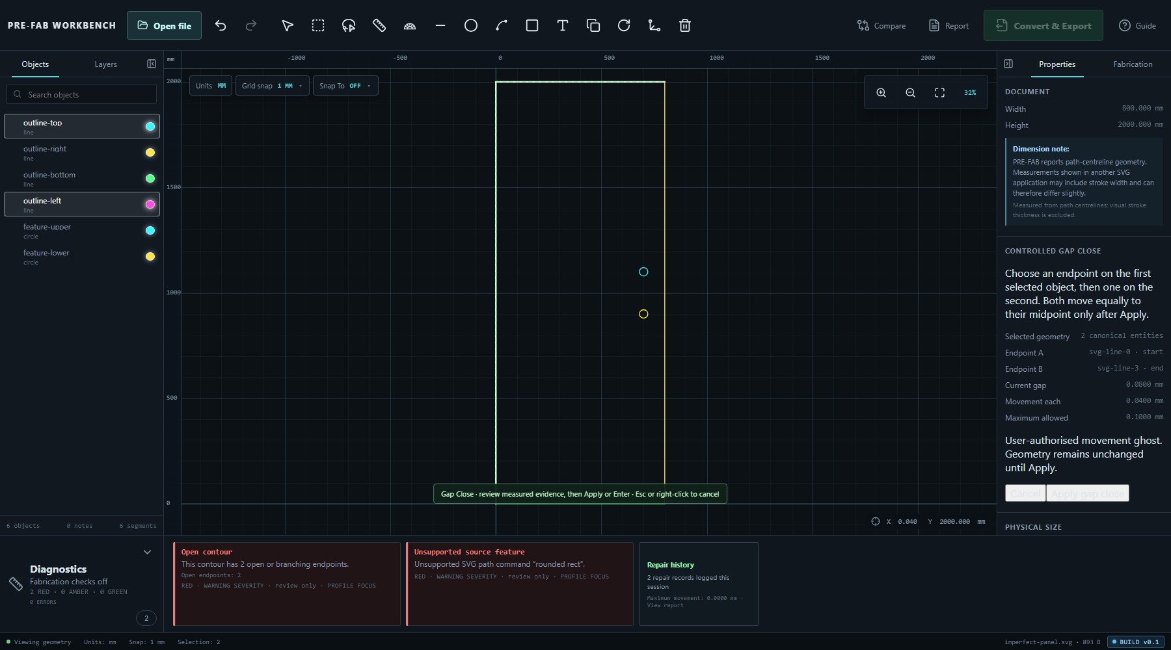Click the duplicate copy icon
The height and width of the screenshot is (650, 1171).
point(593,25)
